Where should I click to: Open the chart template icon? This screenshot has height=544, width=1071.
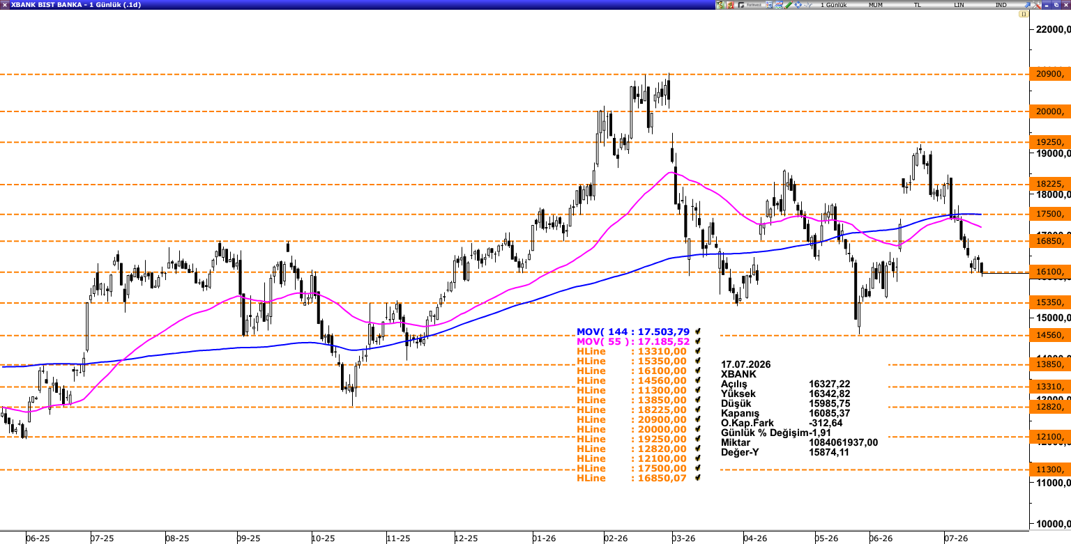coord(779,5)
